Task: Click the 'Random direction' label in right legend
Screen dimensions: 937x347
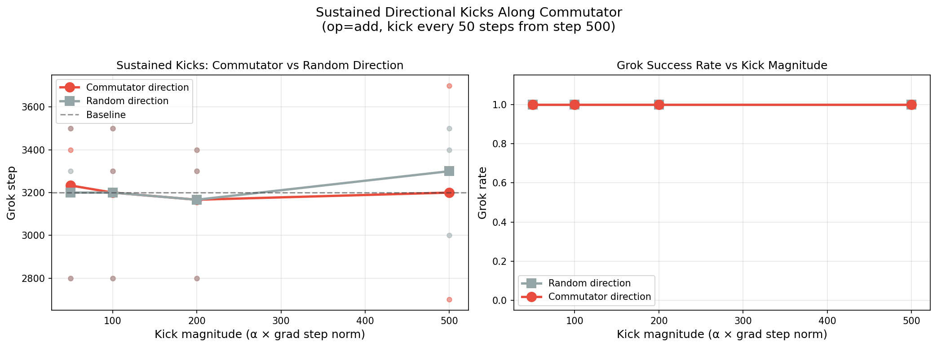Action: 589,283
